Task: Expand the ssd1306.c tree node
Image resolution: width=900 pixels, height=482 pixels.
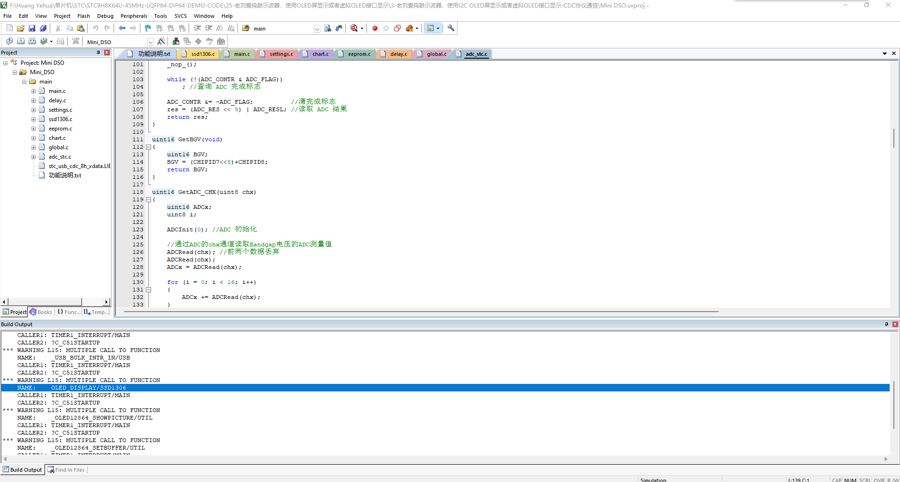Action: [x=33, y=119]
